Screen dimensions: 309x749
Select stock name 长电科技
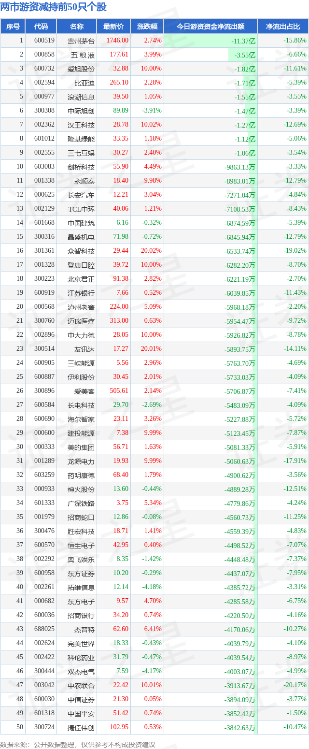point(81,405)
